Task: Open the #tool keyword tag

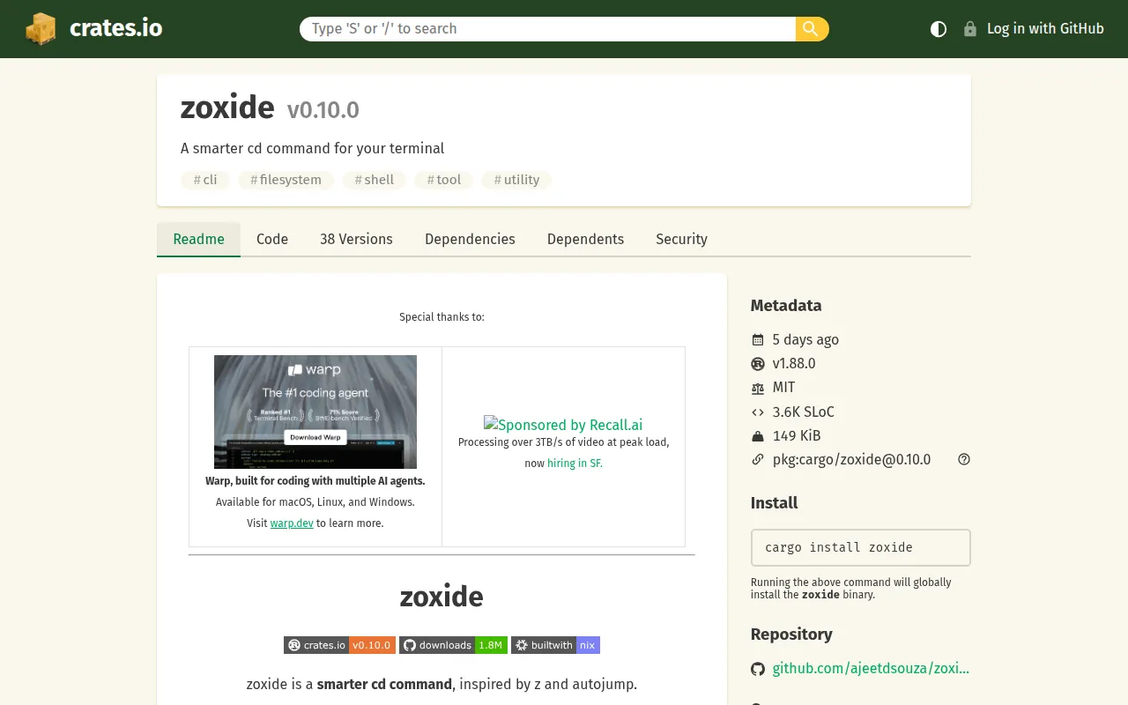Action: (x=444, y=180)
